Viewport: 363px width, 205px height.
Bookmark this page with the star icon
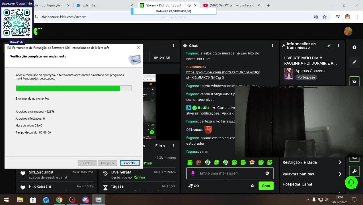[325, 17]
